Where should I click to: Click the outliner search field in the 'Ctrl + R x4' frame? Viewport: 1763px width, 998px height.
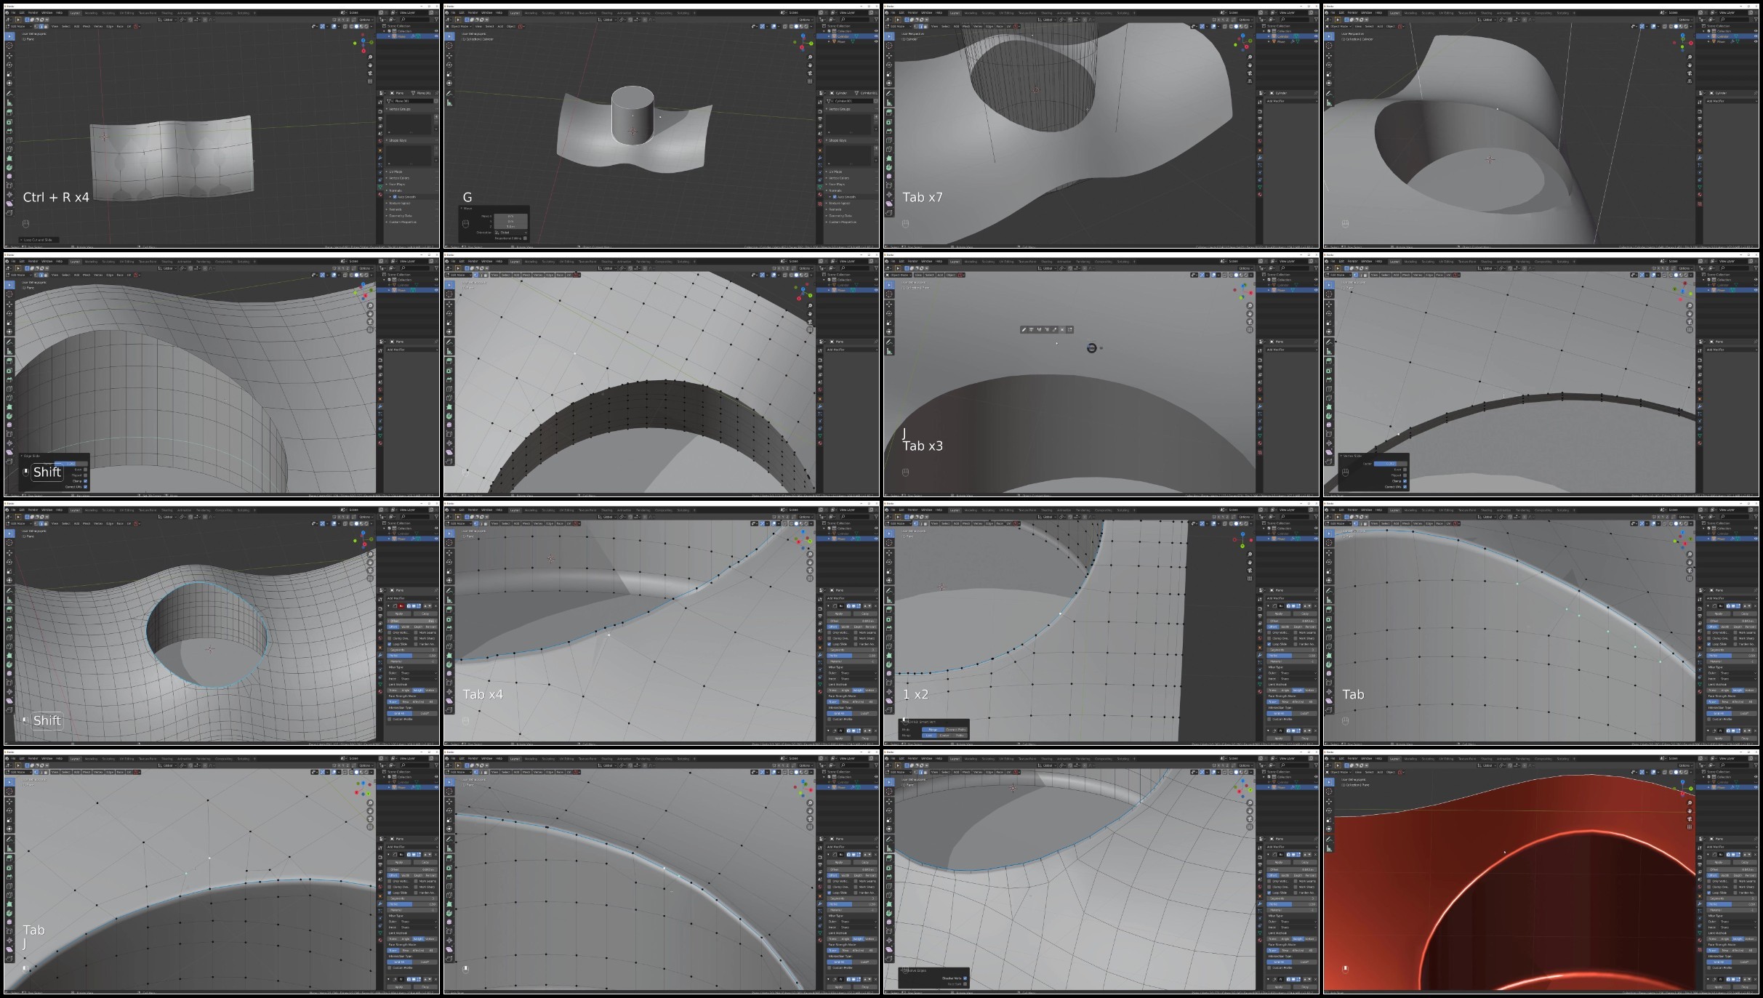(414, 20)
